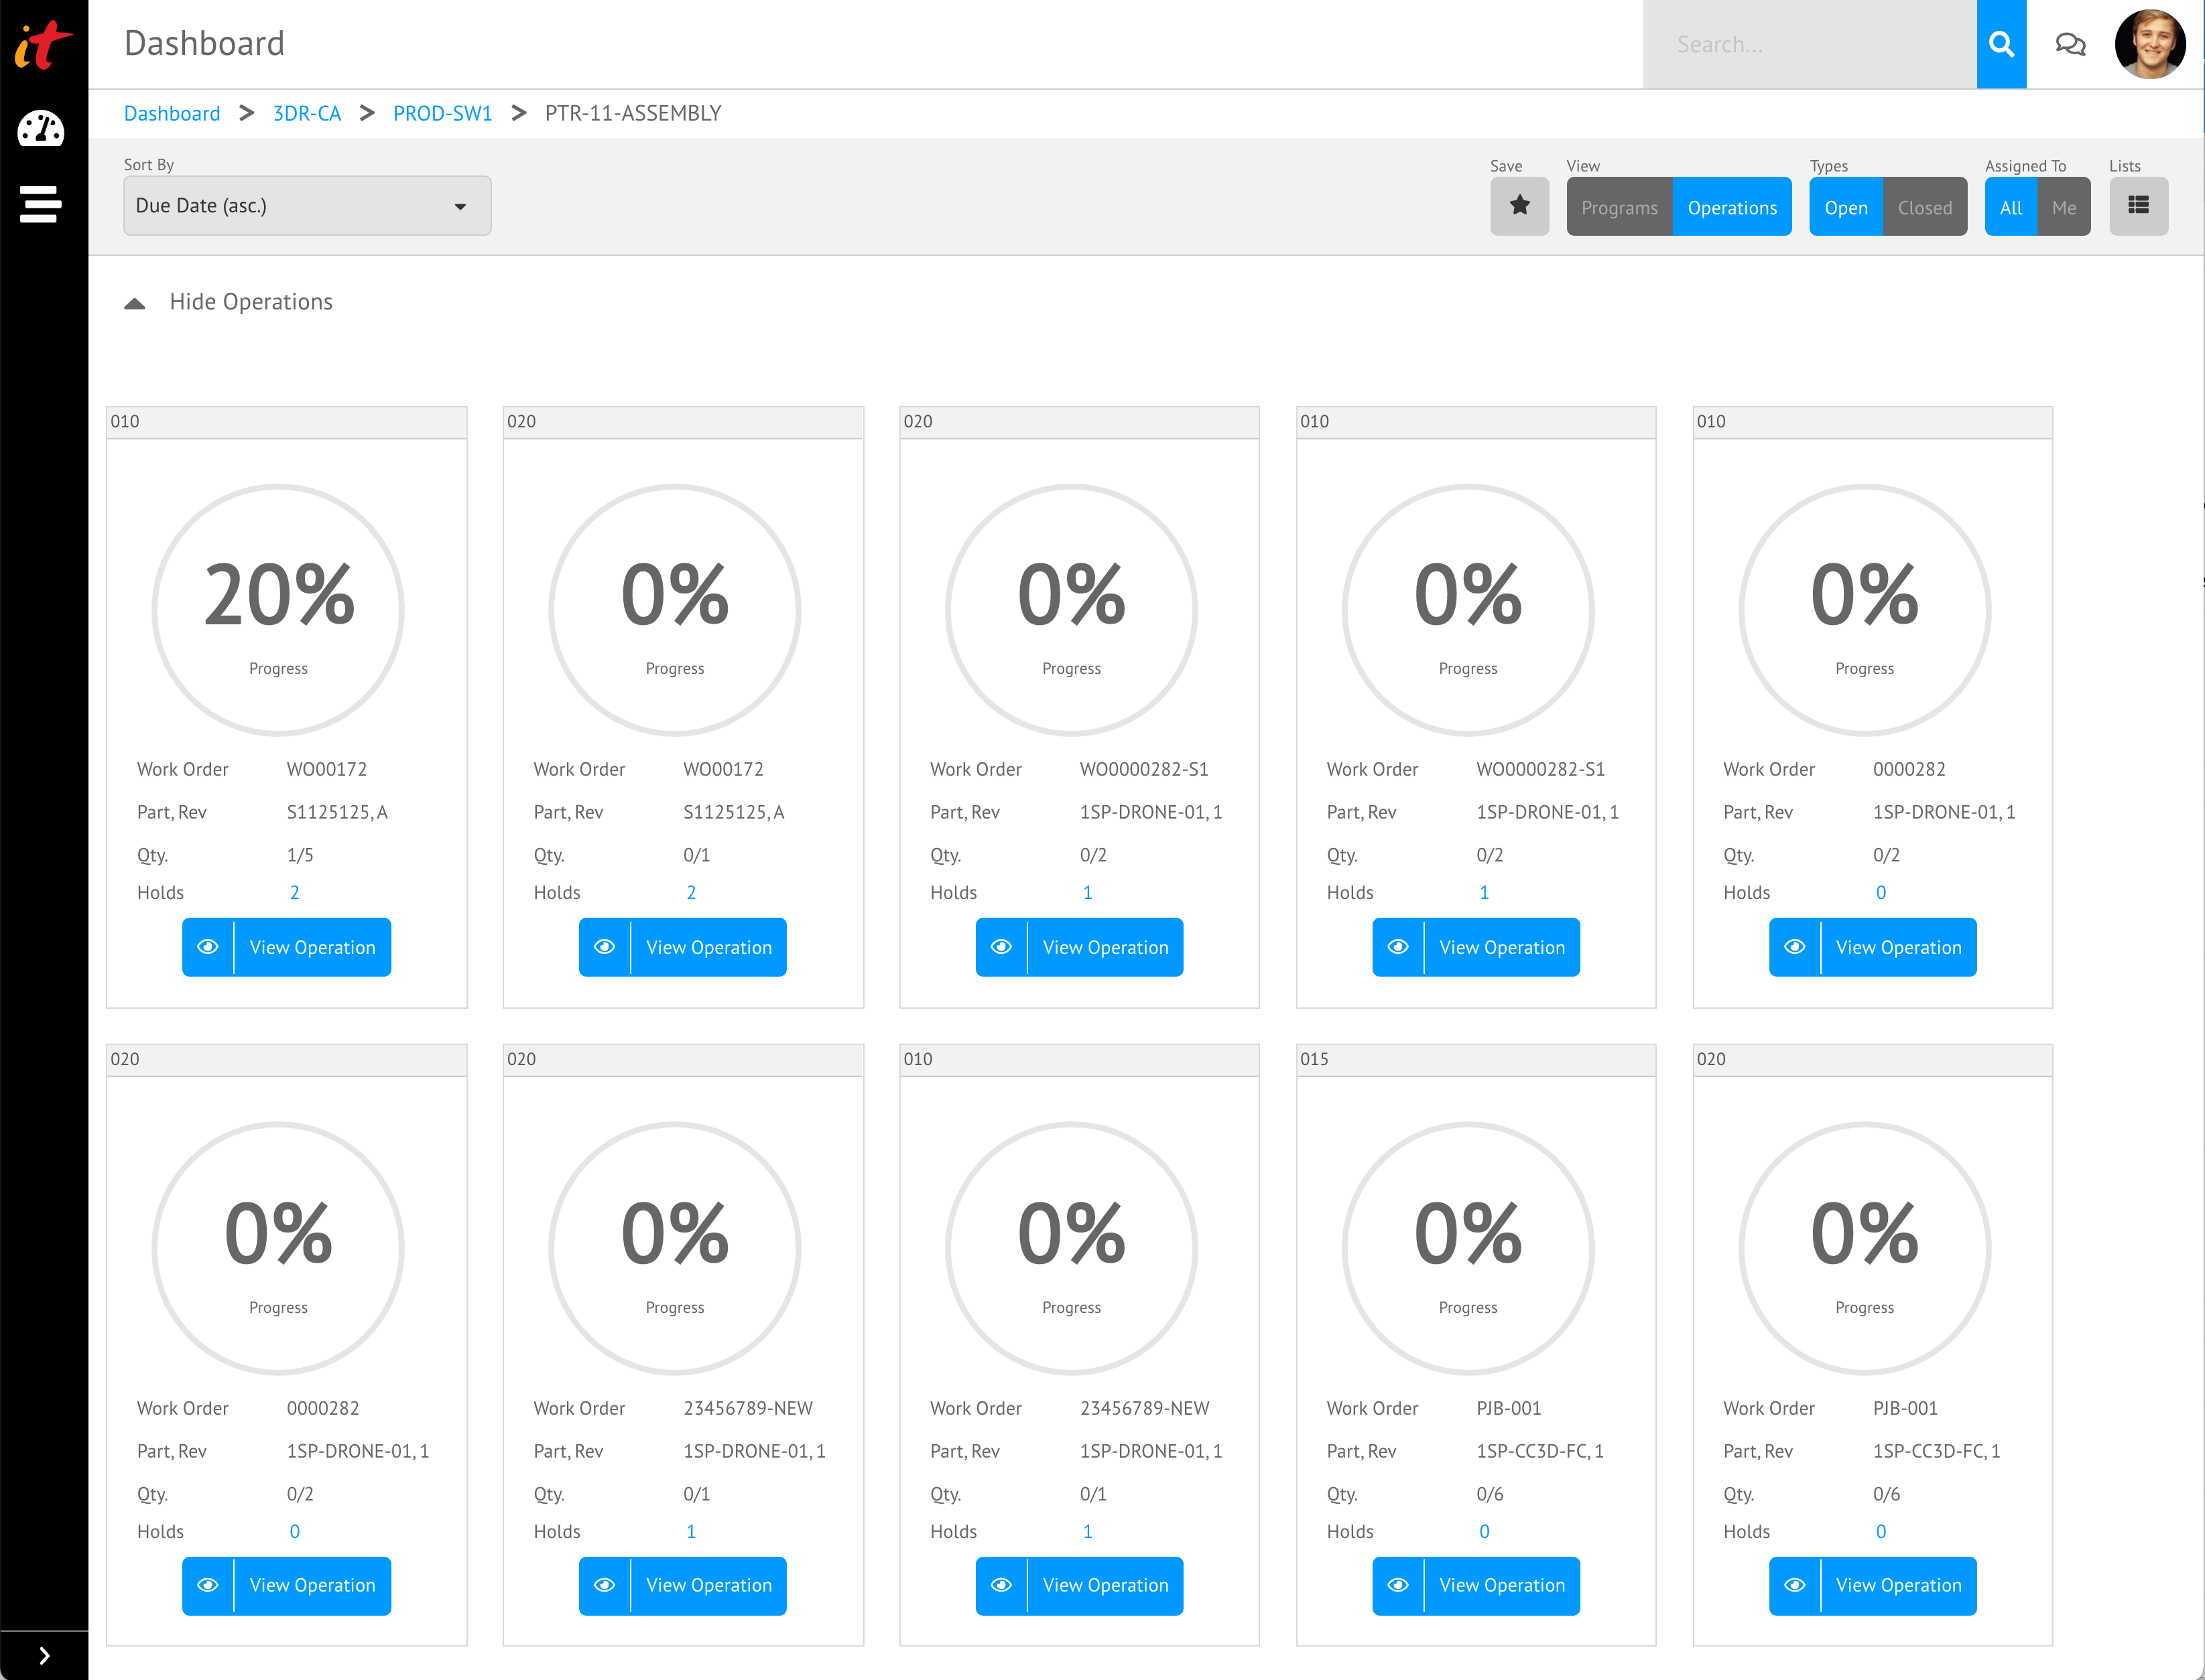Open the hamburger menu in sidebar
The image size is (2205, 1680).
point(41,203)
